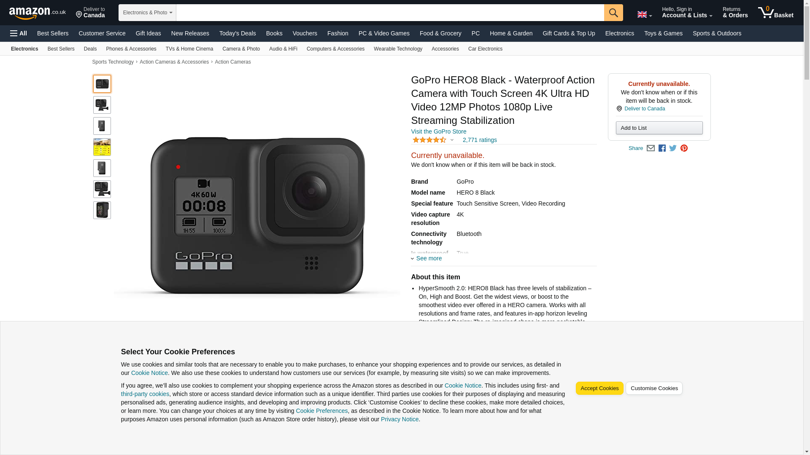Open the 2,771 ratings link
Screen dimensions: 810x455
(x=479, y=140)
